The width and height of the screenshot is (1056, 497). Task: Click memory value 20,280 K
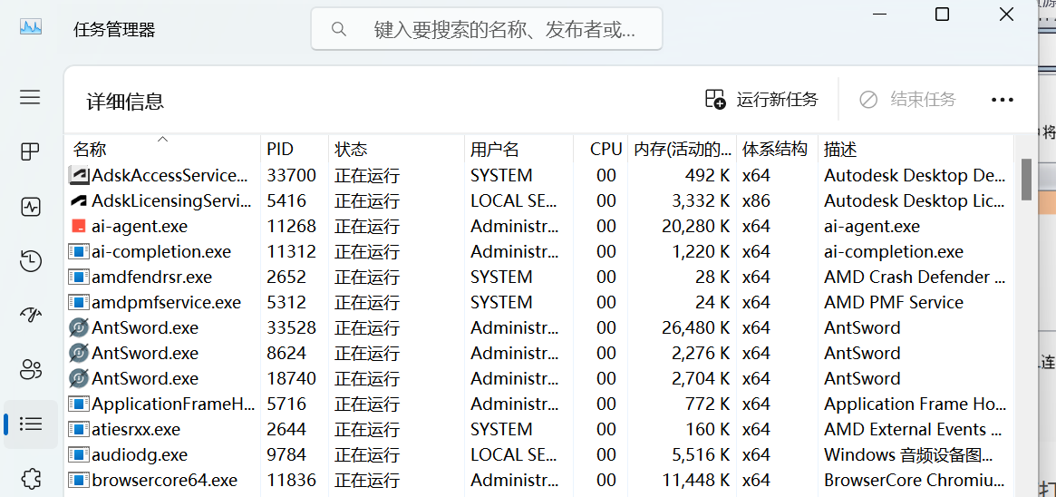pyautogui.click(x=696, y=226)
